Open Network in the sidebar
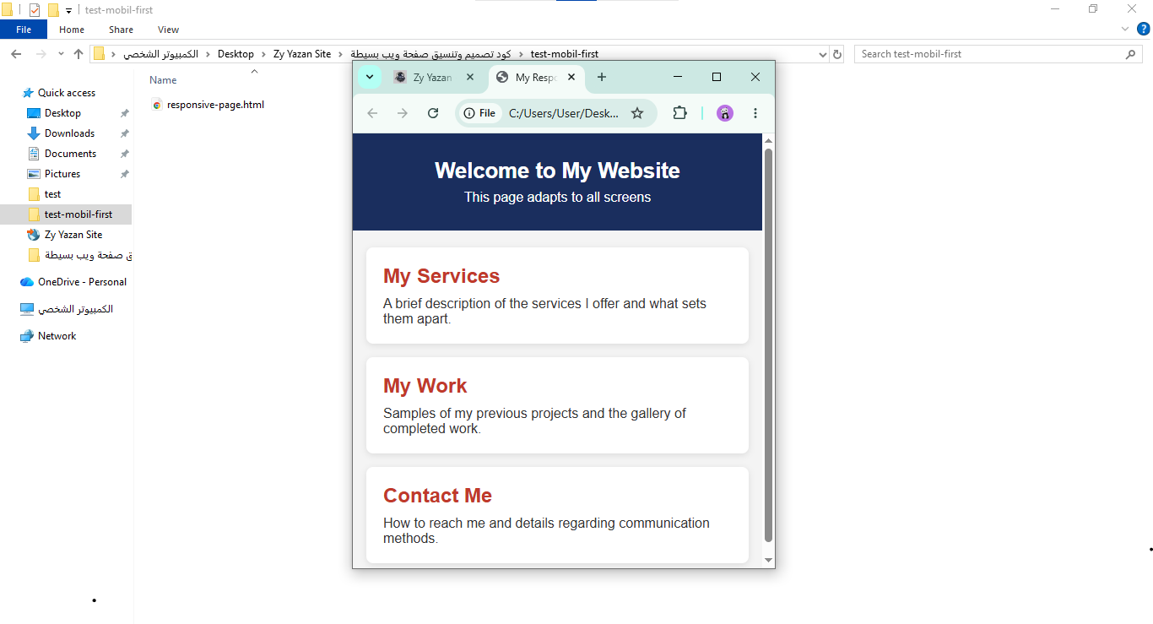Viewport: 1153px width, 624px height. click(57, 336)
